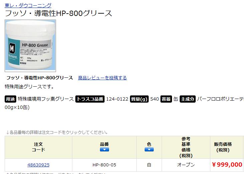The height and width of the screenshot is (174, 244).
Task: Click the フッソ・導電性HP-800グリース page heading
Action: (58, 13)
